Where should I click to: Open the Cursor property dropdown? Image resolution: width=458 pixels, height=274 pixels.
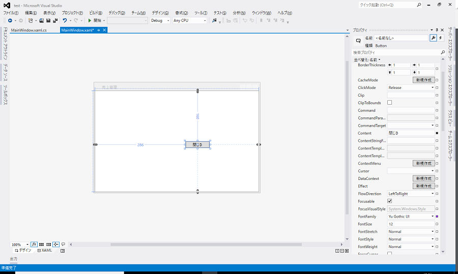pyautogui.click(x=411, y=171)
